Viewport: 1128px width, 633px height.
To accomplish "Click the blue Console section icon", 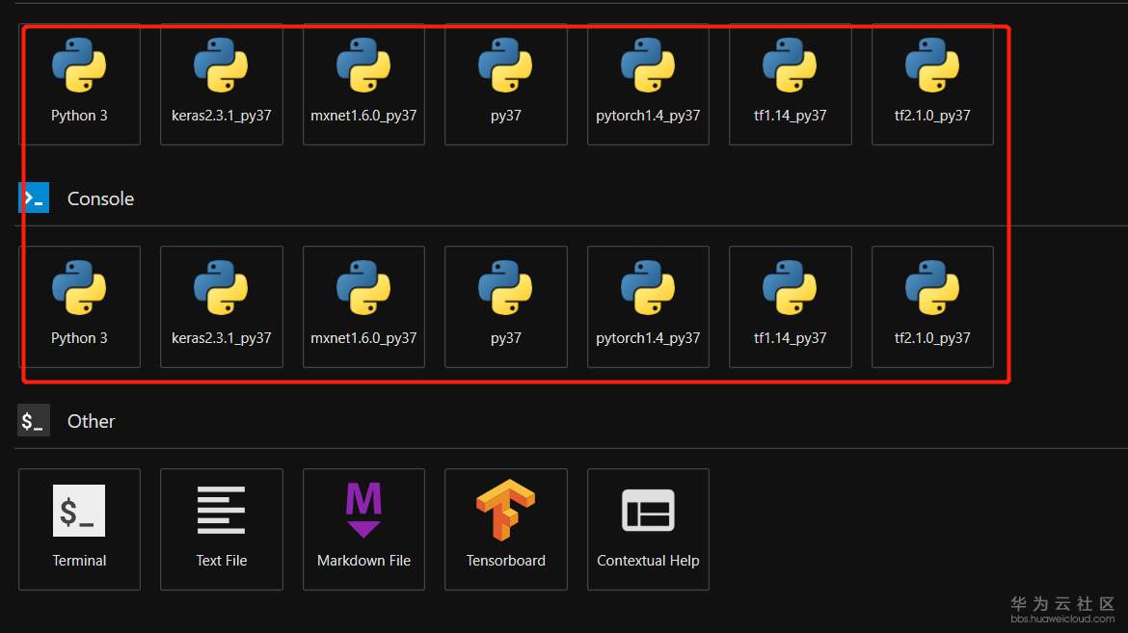I will pyautogui.click(x=34, y=198).
